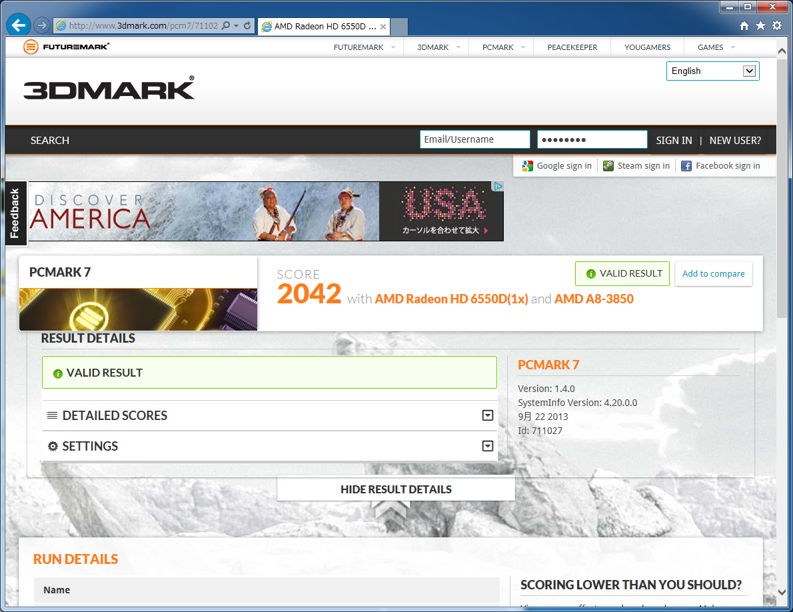Click the DETAILED SCORES list icon

click(52, 415)
